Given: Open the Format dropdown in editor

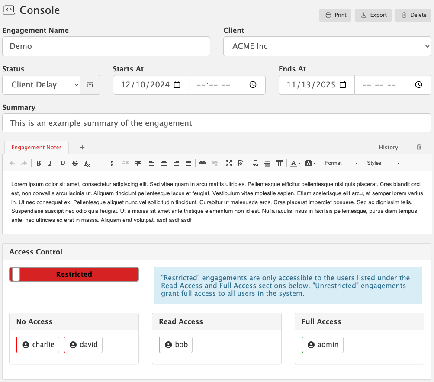Looking at the screenshot, I should (x=341, y=163).
